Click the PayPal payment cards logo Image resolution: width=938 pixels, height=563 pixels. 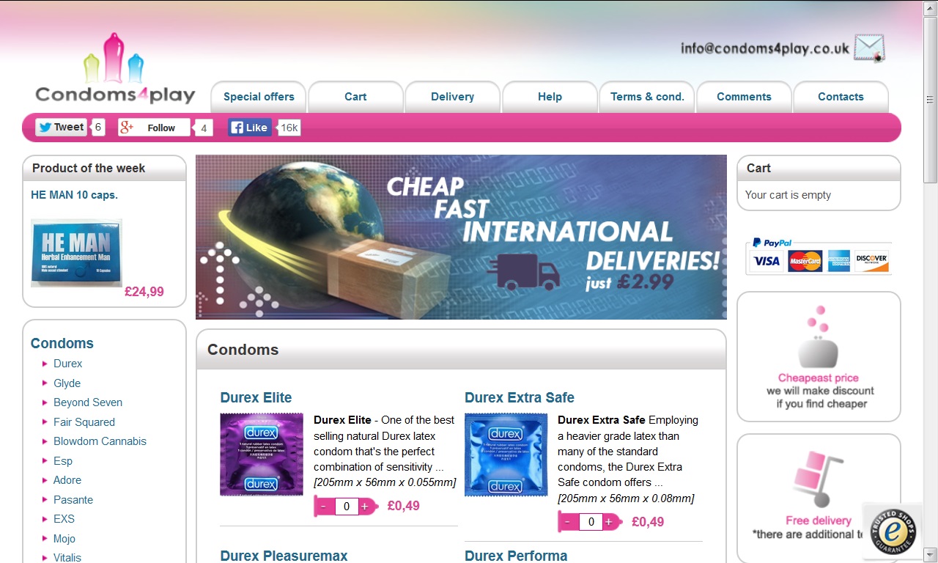click(x=819, y=257)
